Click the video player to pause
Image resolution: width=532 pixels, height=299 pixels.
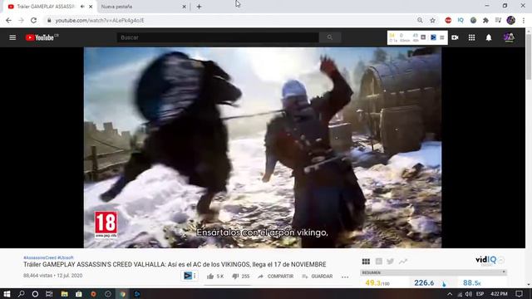point(263,148)
